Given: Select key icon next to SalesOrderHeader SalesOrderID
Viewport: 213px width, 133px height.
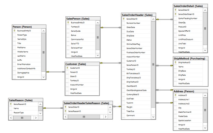Looking at the screenshot, I should click(x=124, y=19).
